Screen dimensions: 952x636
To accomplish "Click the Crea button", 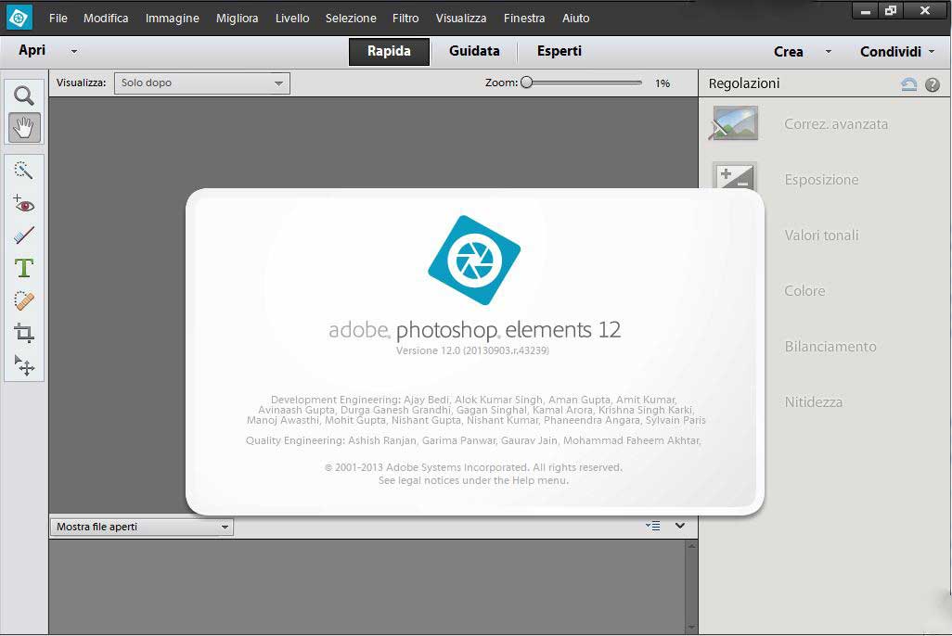I will click(788, 52).
